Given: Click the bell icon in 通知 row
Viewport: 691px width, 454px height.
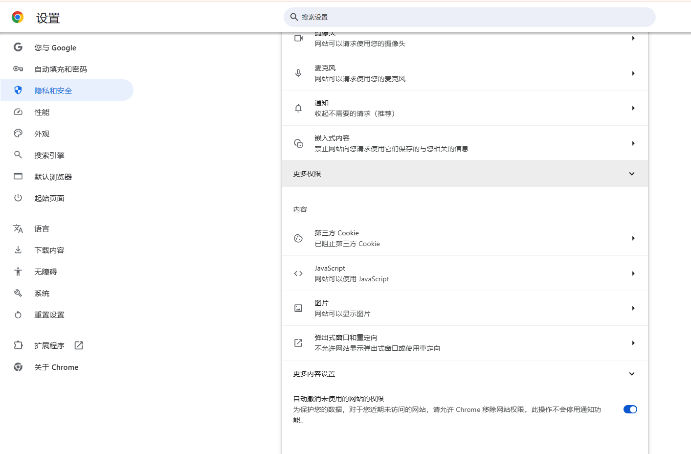Looking at the screenshot, I should pos(298,108).
